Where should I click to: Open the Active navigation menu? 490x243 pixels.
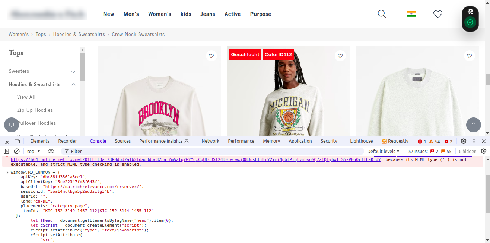point(232,14)
